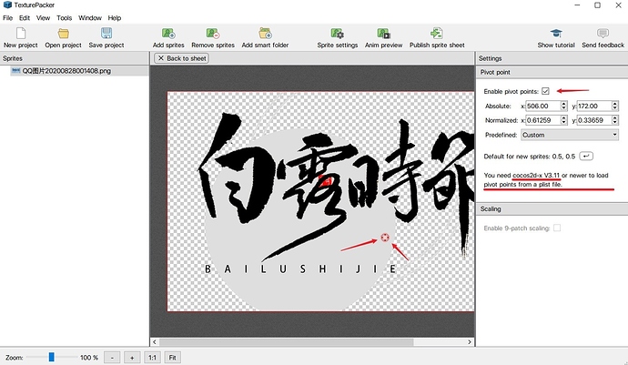Open the Tools menu
Screen dimensions: 628x365
pos(64,18)
